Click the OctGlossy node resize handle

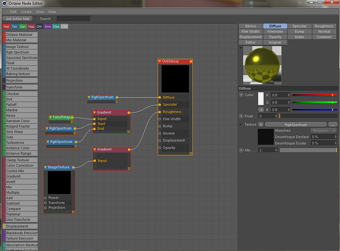(x=191, y=153)
